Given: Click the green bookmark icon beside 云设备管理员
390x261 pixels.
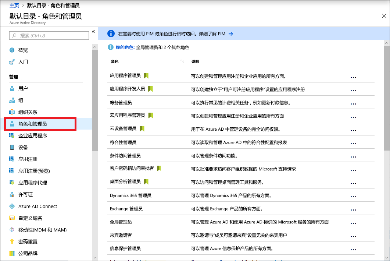Looking at the screenshot, I should point(142,128).
